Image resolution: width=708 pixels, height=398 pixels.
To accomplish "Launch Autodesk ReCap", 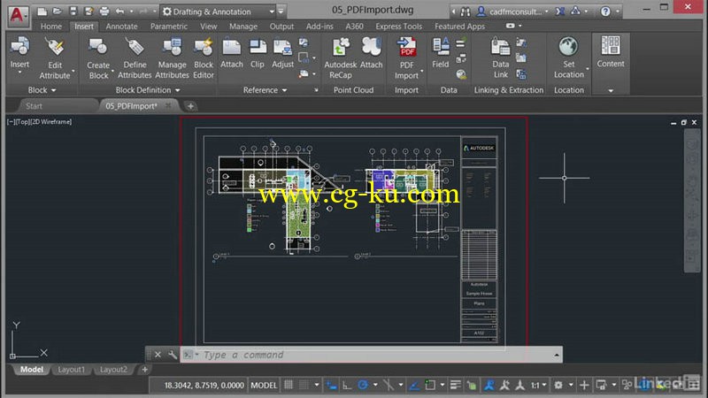I will (x=341, y=58).
